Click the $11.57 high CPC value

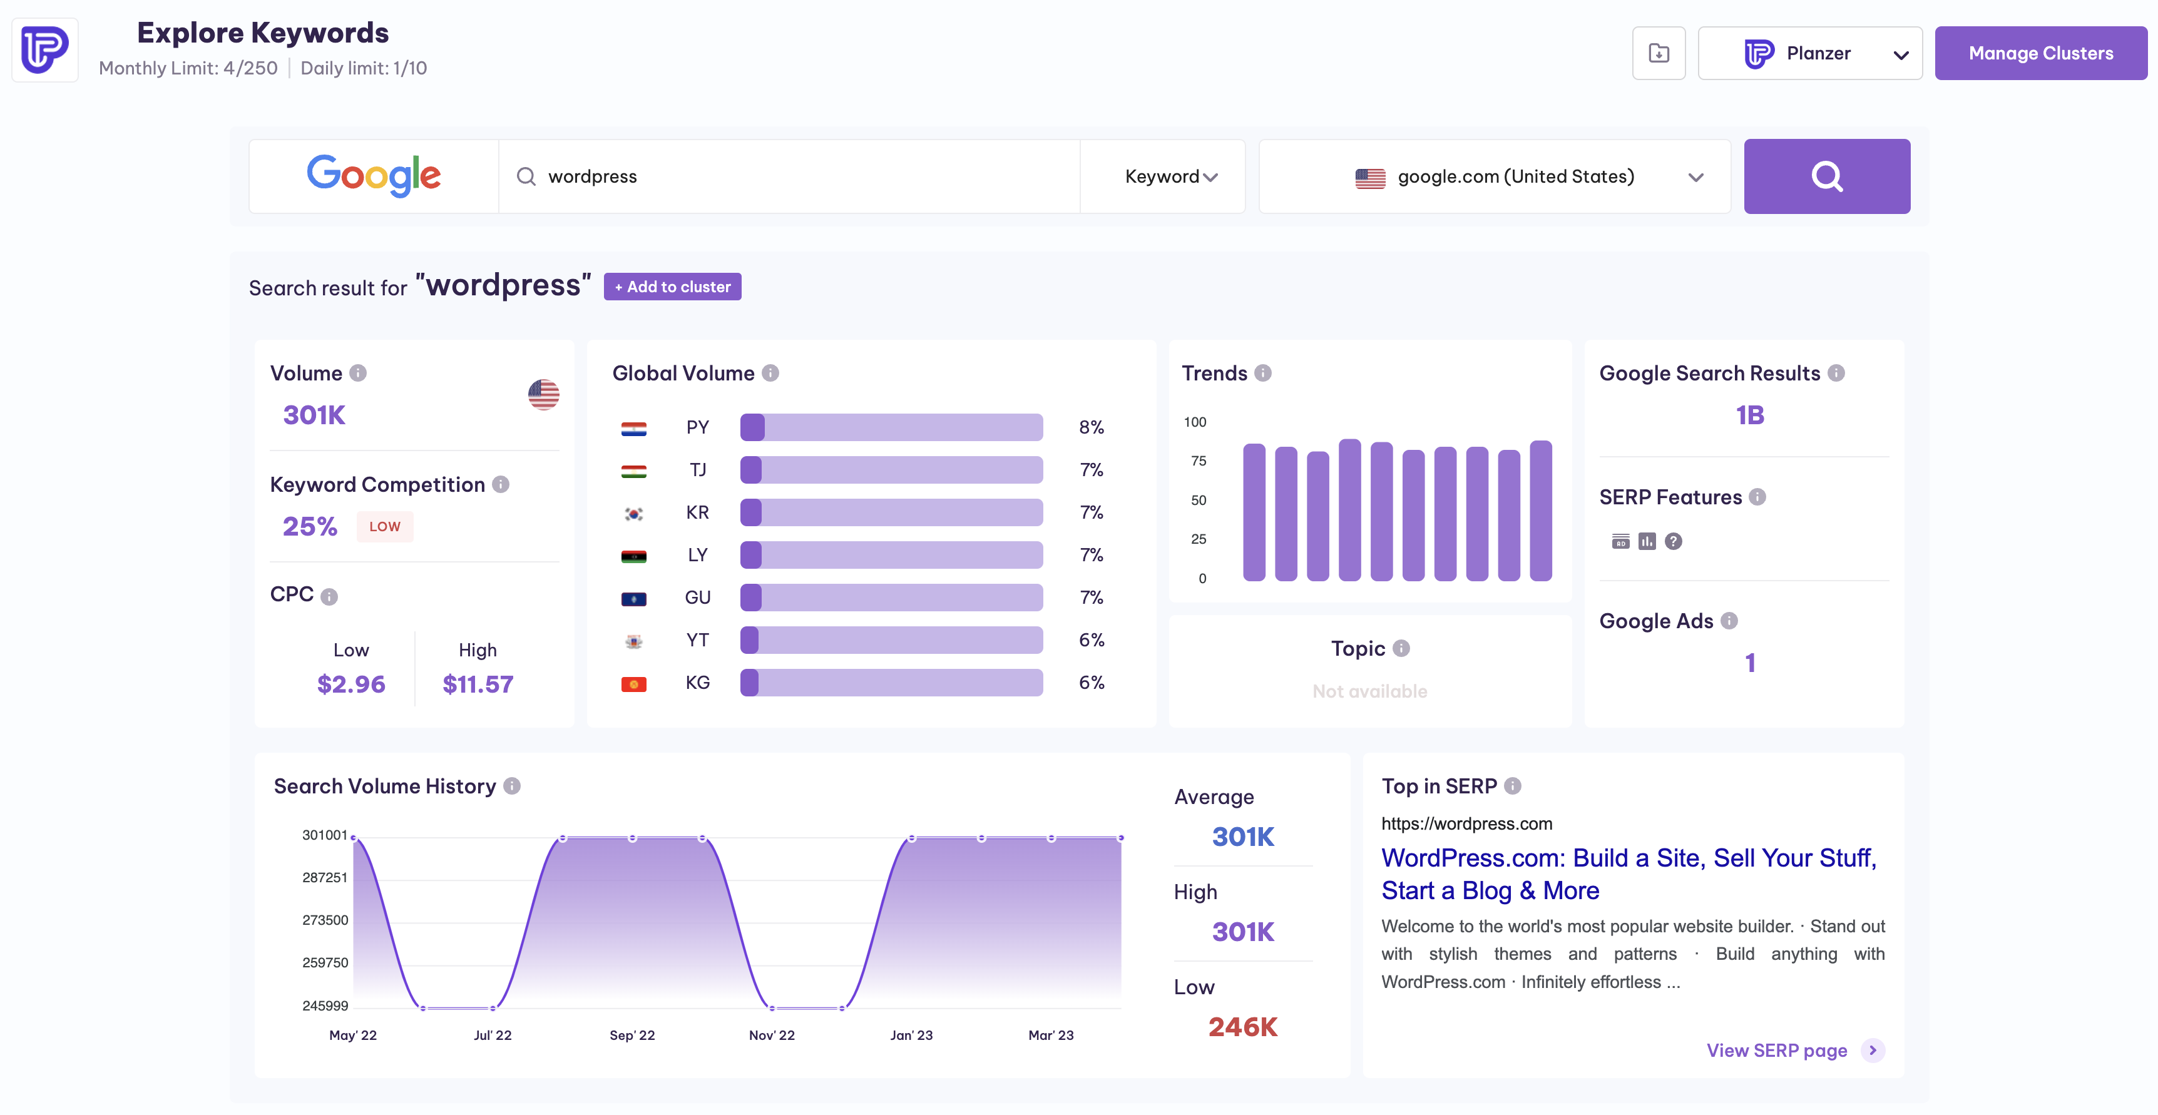pos(478,685)
